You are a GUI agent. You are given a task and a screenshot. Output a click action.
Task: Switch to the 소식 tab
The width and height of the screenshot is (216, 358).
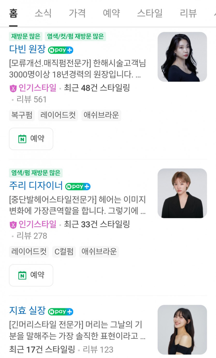(43, 13)
